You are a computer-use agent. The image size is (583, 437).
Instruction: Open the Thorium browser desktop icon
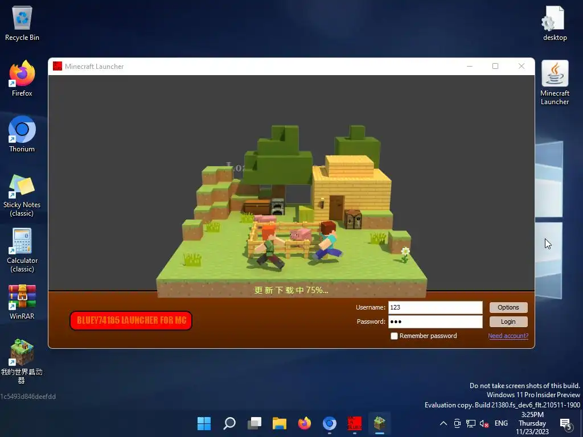(22, 134)
